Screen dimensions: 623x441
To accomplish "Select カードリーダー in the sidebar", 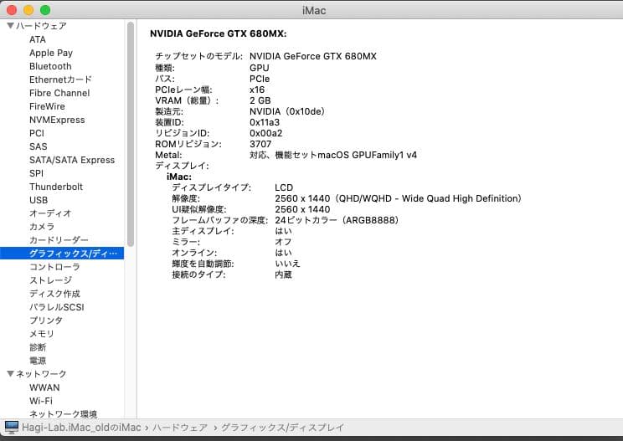I will [59, 240].
